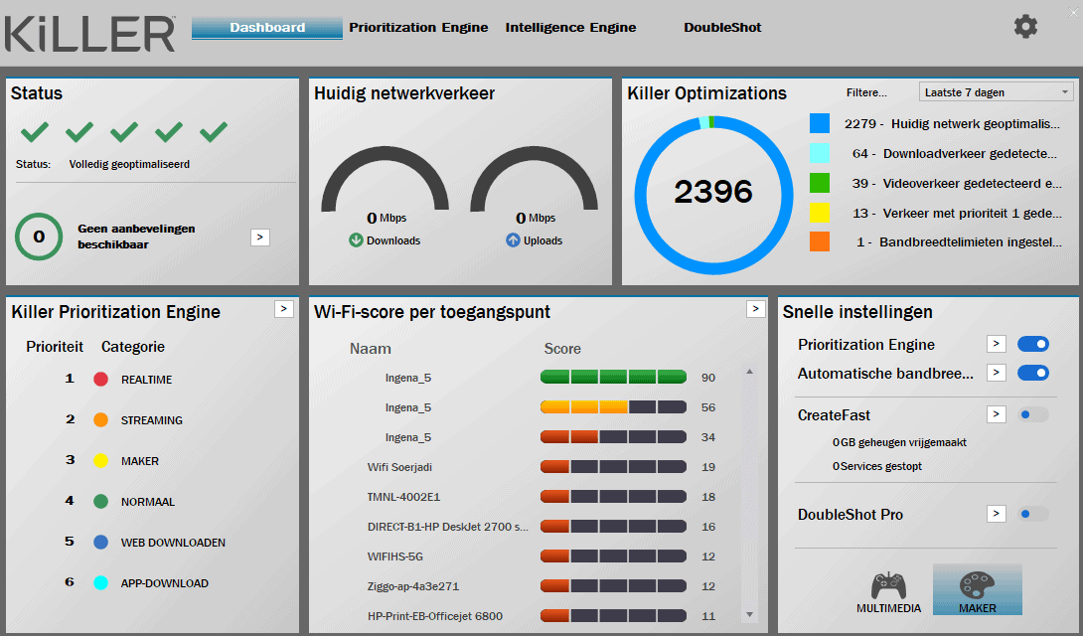Expand the Wi-Fi-score per toegangspunt panel arrow
1083x636 pixels.
point(755,309)
